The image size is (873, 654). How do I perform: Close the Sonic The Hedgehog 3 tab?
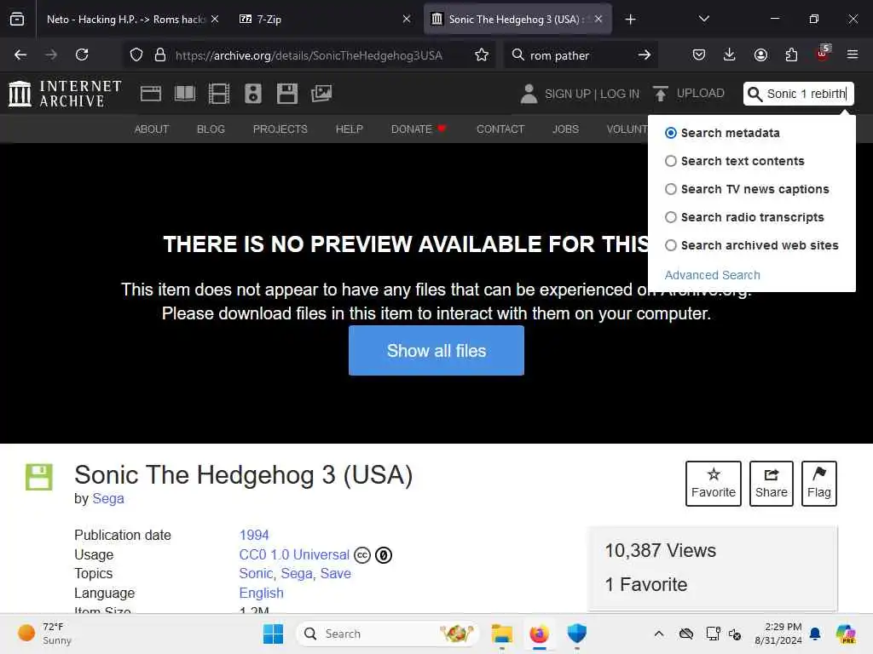click(598, 19)
